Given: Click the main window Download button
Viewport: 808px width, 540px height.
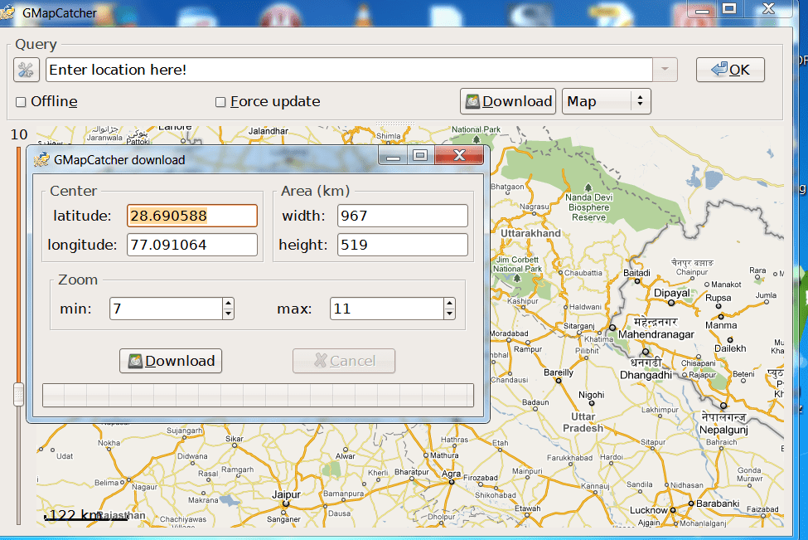Looking at the screenshot, I should 508,101.
